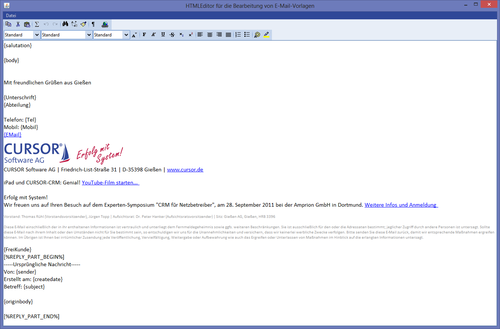
Task: Click the www.cursor.de link
Action: tap(185, 170)
